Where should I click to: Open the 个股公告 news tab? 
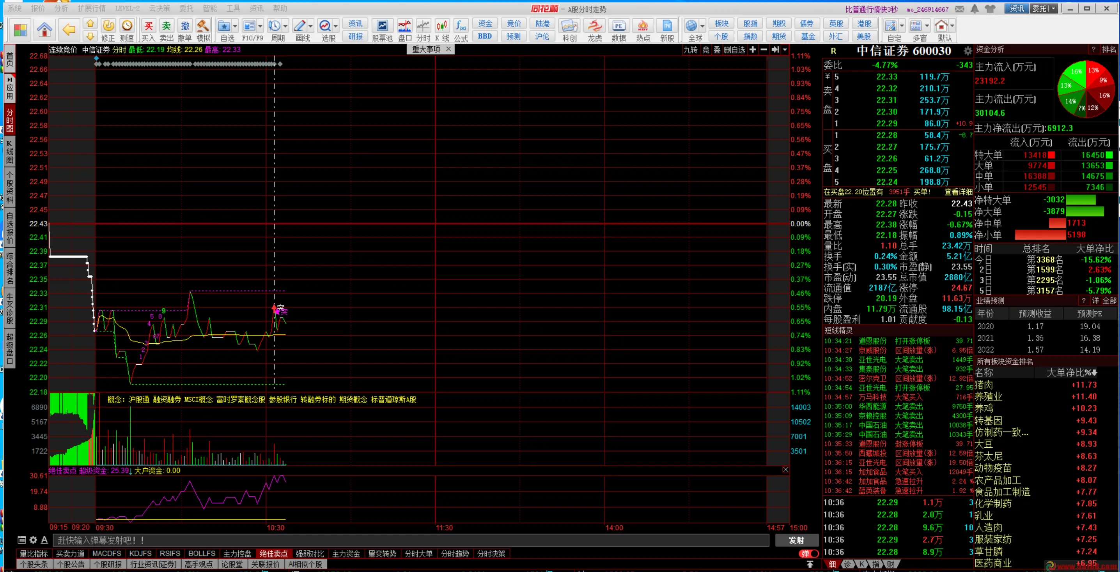(71, 564)
